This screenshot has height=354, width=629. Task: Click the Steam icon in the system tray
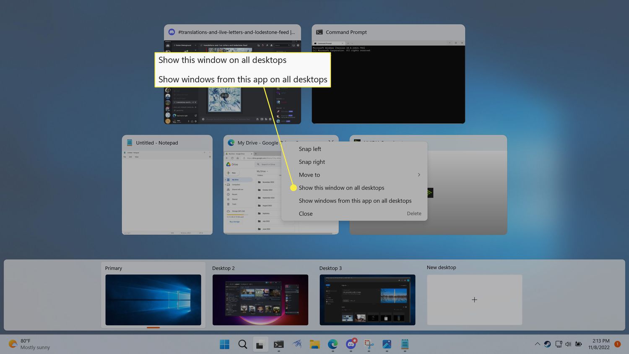point(547,344)
